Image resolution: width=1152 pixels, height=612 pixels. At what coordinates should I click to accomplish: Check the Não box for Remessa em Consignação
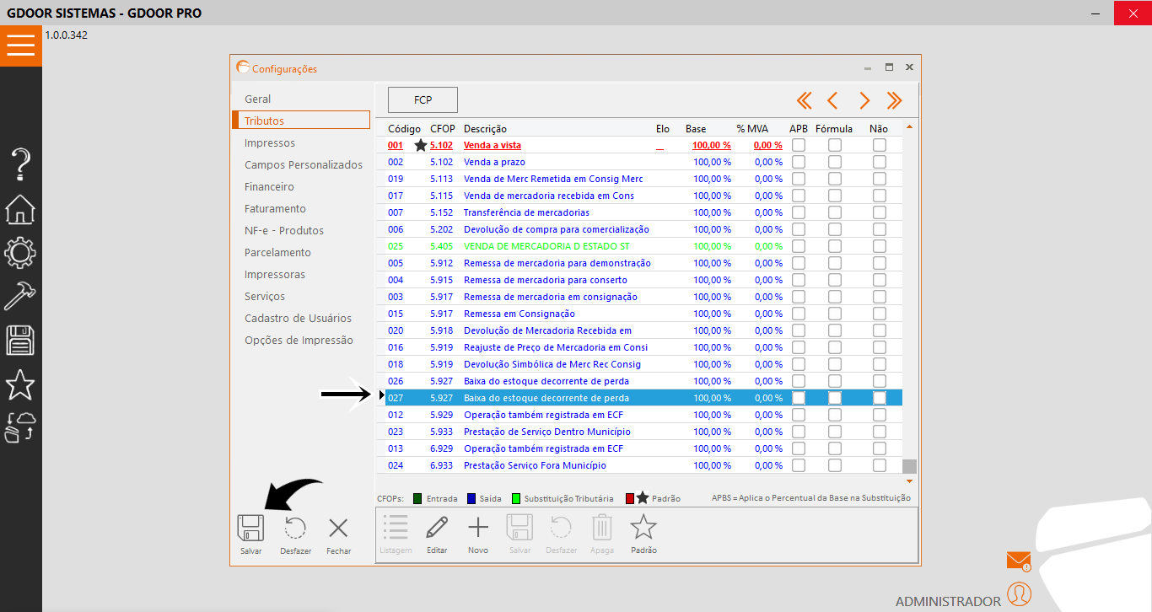pyautogui.click(x=880, y=314)
